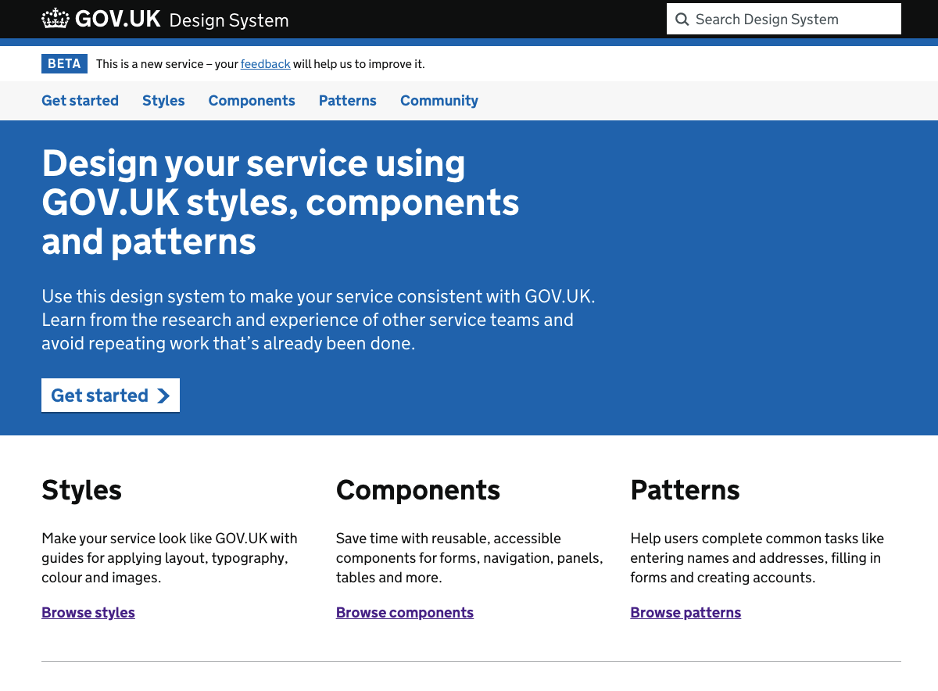
Task: Click the Components section heading
Action: [x=418, y=490]
